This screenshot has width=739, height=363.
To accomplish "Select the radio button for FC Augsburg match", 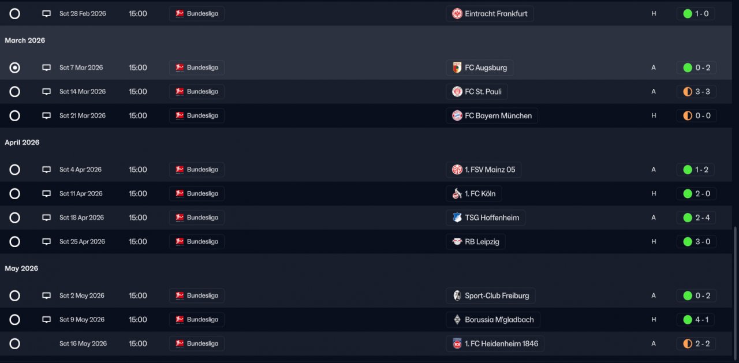I will 15,68.
